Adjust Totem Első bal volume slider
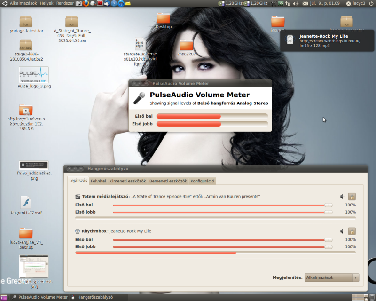The height and width of the screenshot is (301, 376). [x=223, y=205]
